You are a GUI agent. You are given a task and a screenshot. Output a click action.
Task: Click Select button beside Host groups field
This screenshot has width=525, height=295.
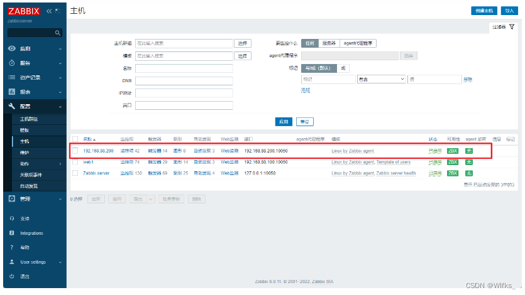click(x=243, y=43)
